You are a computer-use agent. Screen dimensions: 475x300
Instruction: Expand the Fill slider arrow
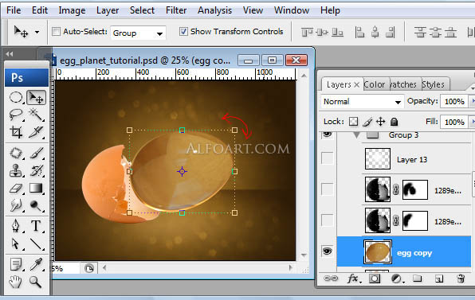tap(473, 122)
